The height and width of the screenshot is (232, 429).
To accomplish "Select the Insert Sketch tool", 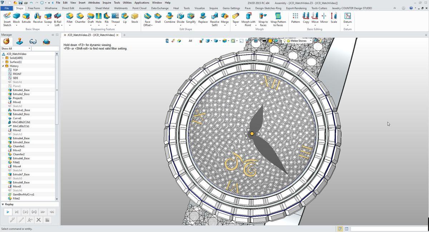I will (x=7, y=19).
